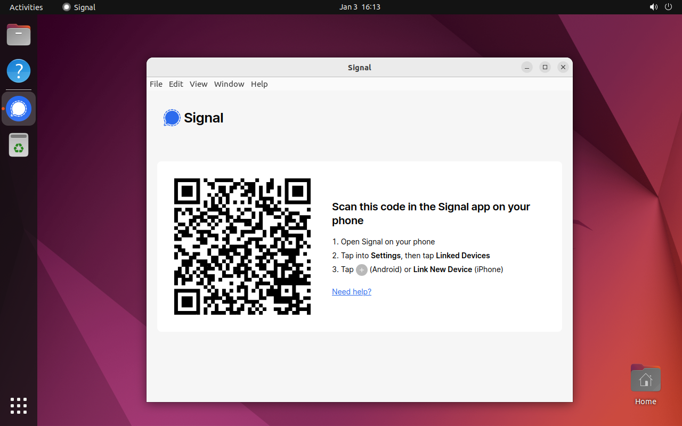Open the Home folder on the desktop
The height and width of the screenshot is (426, 682).
pyautogui.click(x=646, y=384)
